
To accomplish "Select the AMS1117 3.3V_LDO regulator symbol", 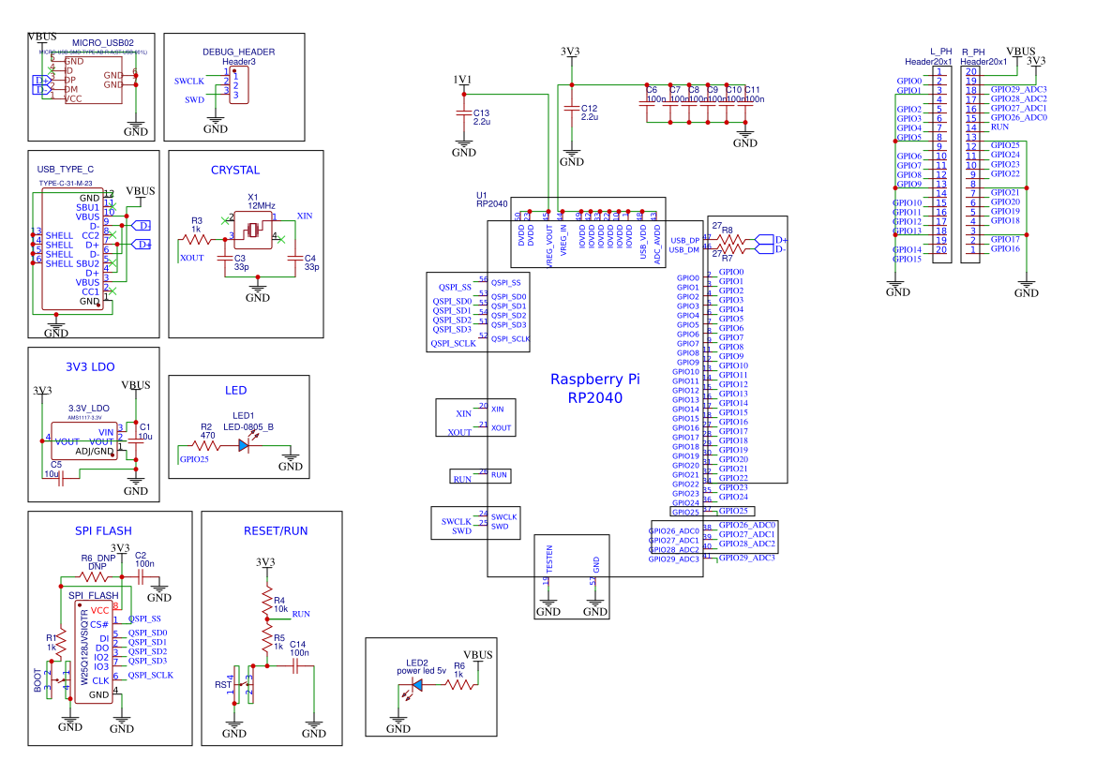I will [x=83, y=441].
